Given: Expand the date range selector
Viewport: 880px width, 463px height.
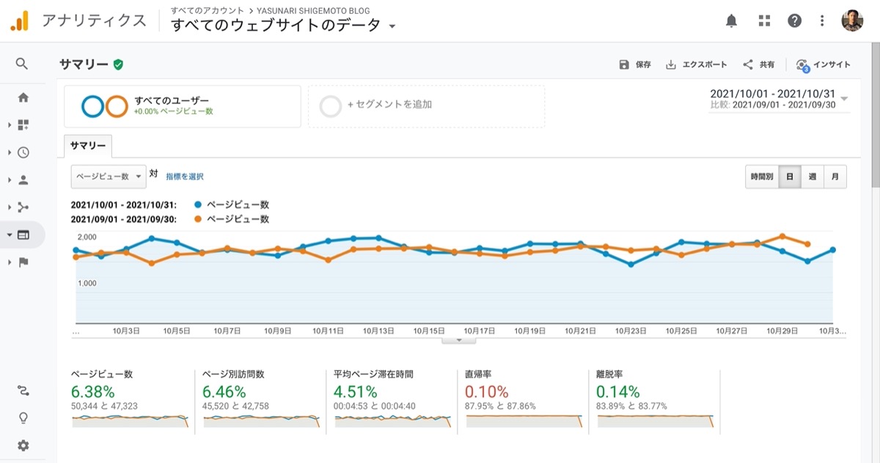Looking at the screenshot, I should coord(779,99).
